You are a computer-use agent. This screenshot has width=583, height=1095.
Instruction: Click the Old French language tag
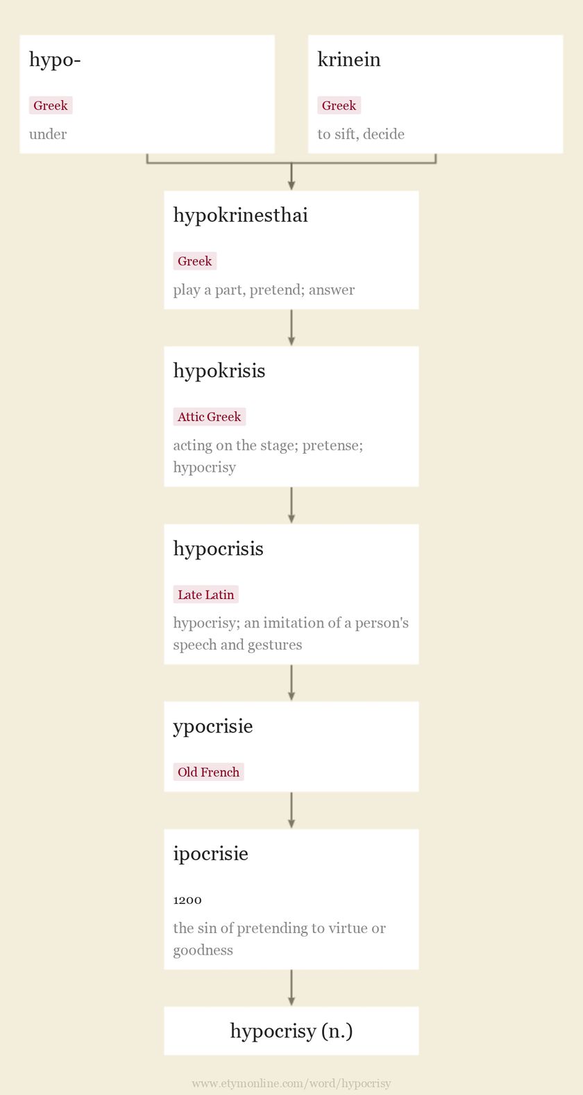[x=208, y=772]
